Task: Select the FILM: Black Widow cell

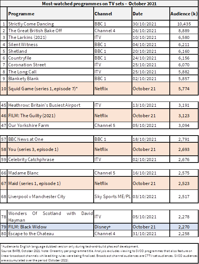Action: (x=50, y=227)
